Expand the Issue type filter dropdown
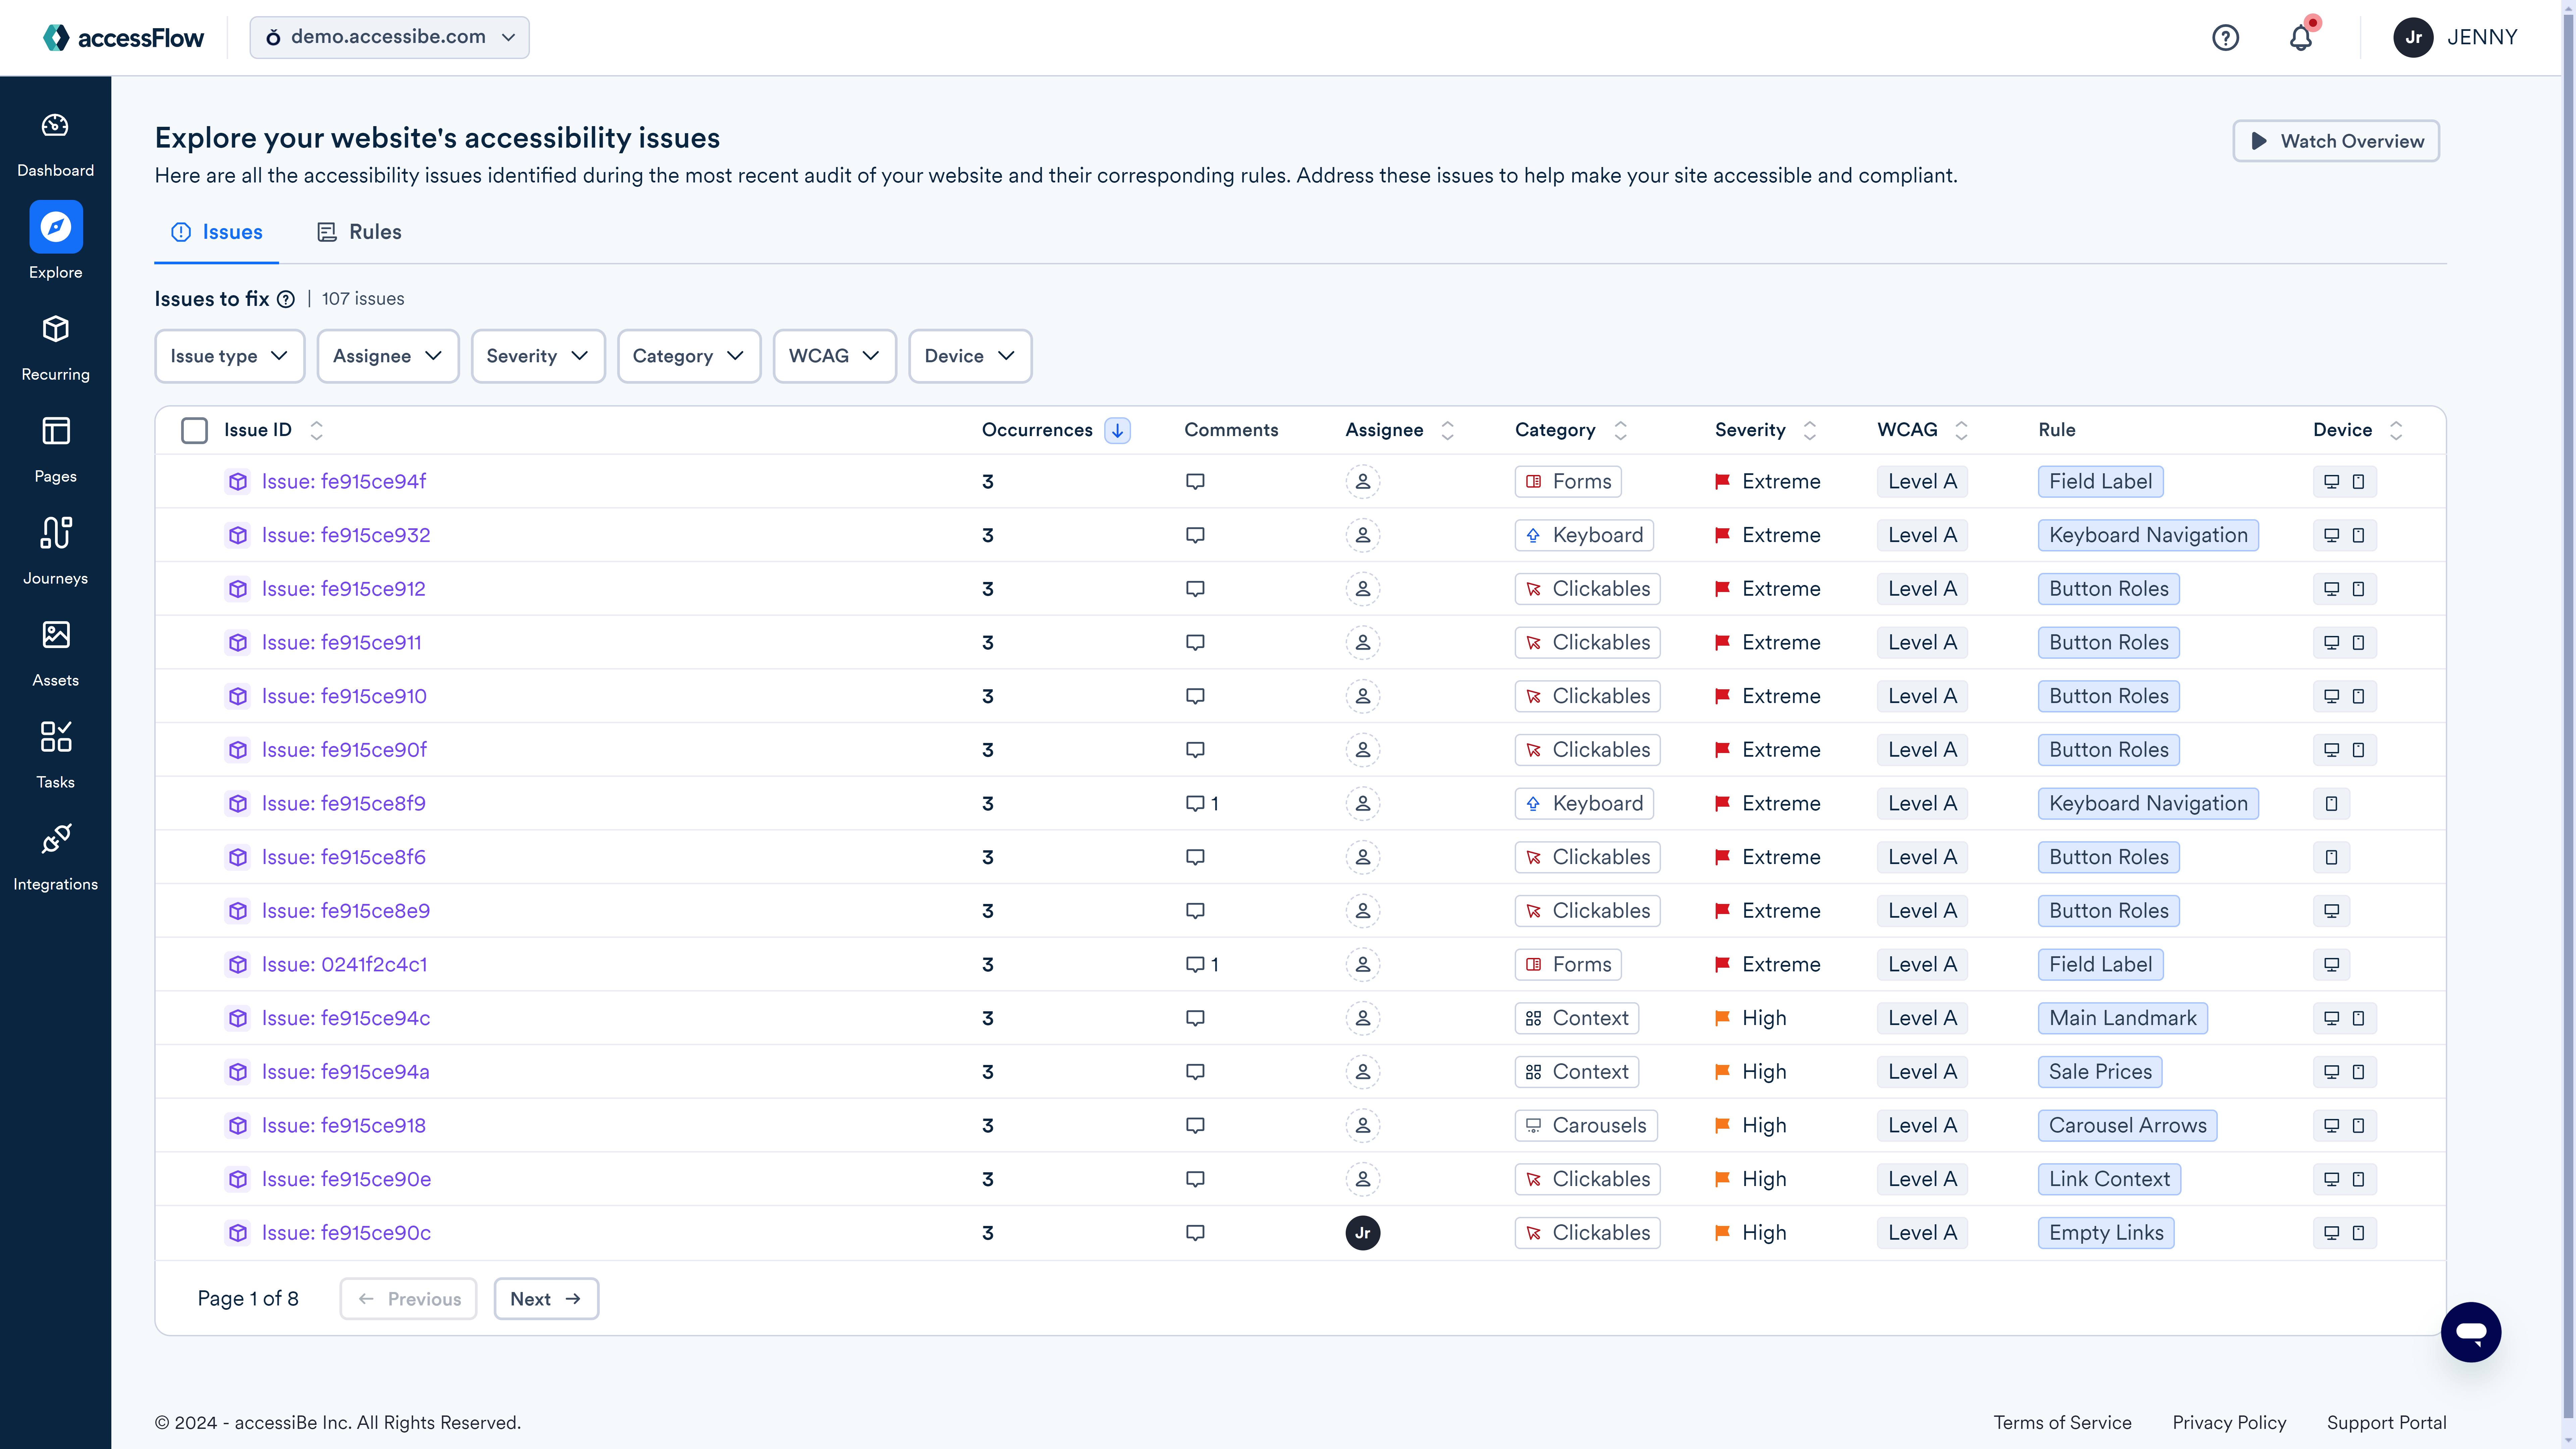The width and height of the screenshot is (2576, 1449). pos(229,356)
